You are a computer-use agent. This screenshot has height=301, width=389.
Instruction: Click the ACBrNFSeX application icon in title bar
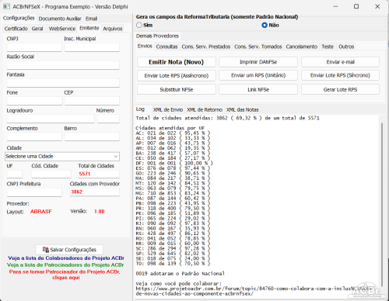(6, 6)
